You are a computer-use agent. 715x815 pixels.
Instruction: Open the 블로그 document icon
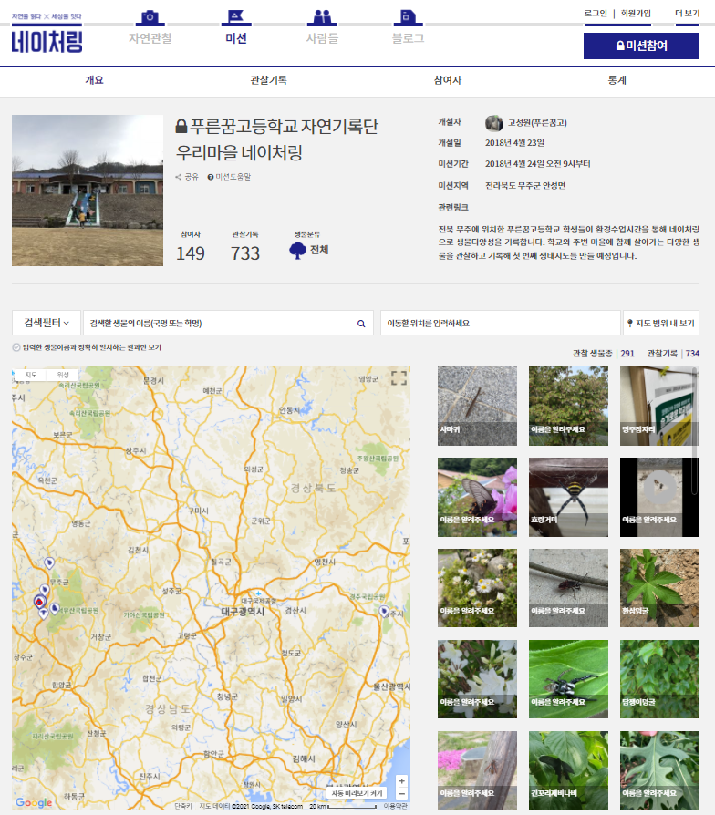coord(408,17)
